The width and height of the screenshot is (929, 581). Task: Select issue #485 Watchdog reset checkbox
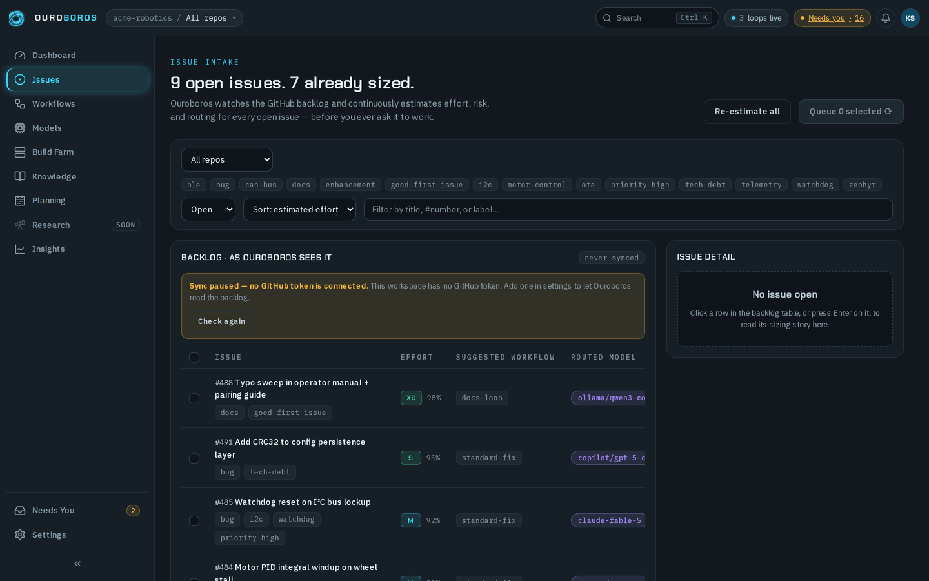(194, 521)
